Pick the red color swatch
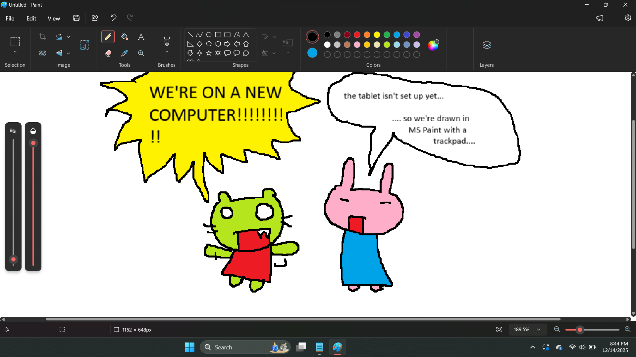636x357 pixels. (357, 35)
